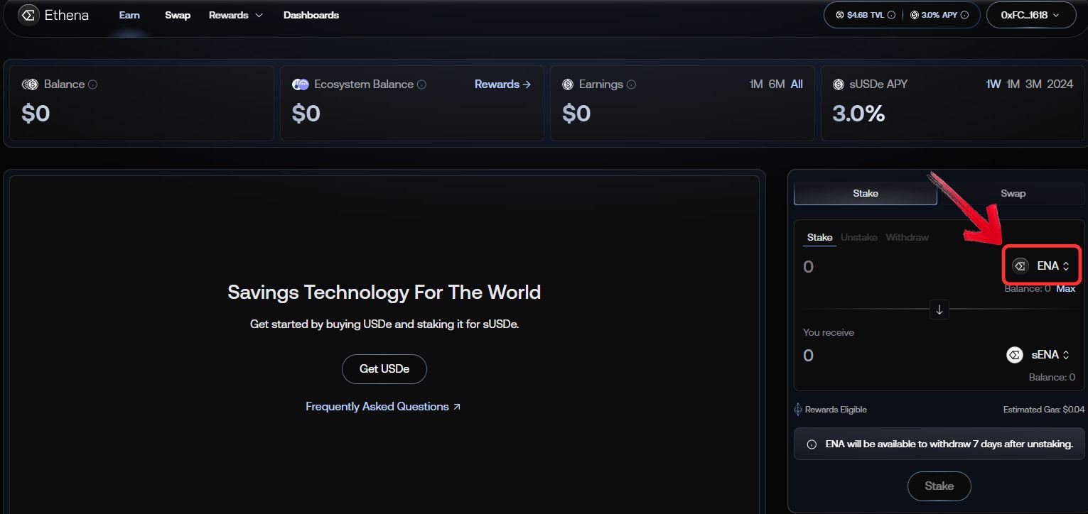Select 1W period in sUSDe APY card
This screenshot has width=1088, height=514.
993,84
